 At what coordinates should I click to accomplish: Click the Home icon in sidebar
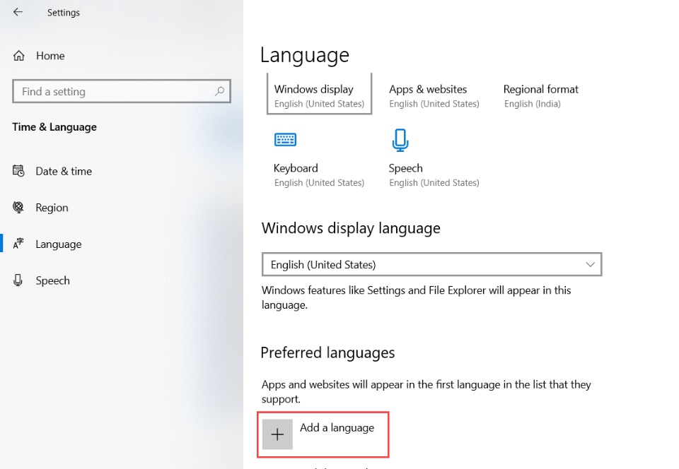pyautogui.click(x=19, y=56)
